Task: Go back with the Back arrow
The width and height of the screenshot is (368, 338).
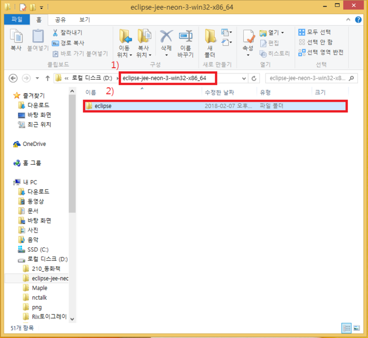Action: point(13,78)
